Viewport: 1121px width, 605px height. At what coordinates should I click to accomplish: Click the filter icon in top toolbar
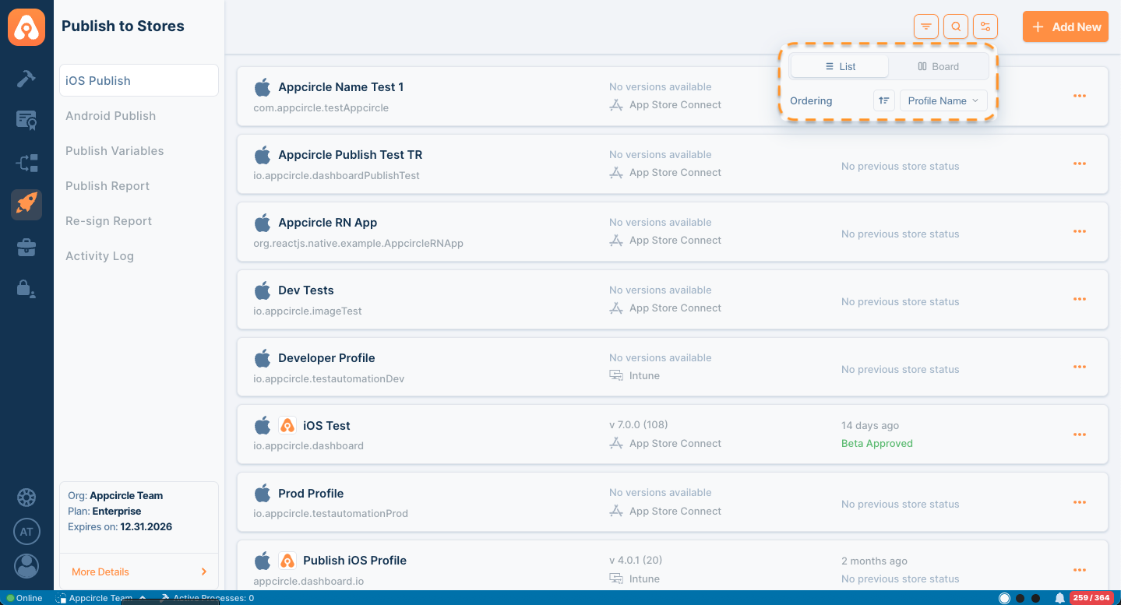coord(926,26)
